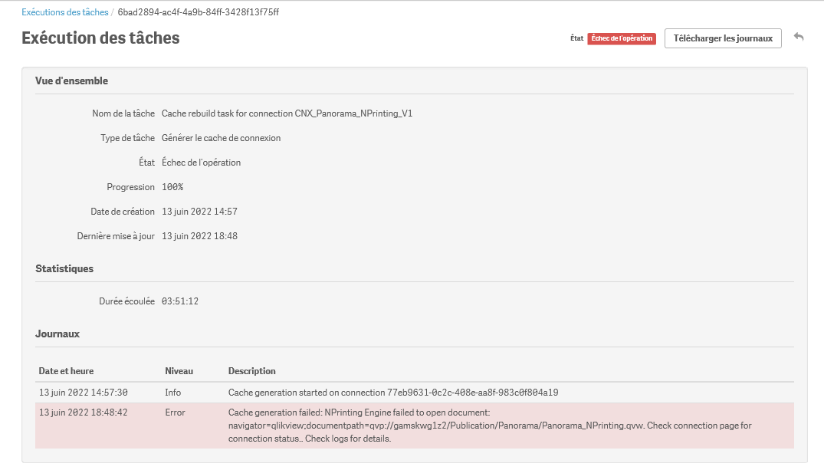Click the Statistiques section header
Image resolution: width=824 pixels, height=470 pixels.
(x=64, y=268)
